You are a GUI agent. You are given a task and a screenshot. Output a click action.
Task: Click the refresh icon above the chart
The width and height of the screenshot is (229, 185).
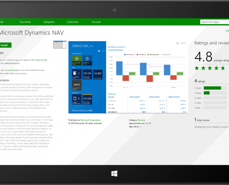click(178, 43)
